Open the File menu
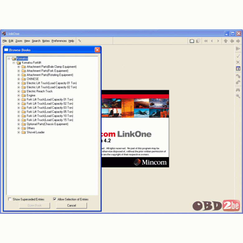The width and height of the screenshot is (243, 243). coord(5,41)
